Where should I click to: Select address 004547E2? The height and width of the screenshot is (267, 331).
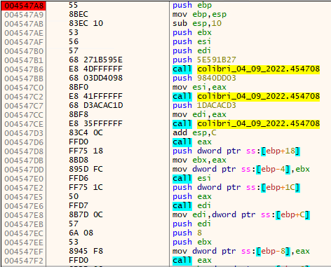(x=24, y=188)
